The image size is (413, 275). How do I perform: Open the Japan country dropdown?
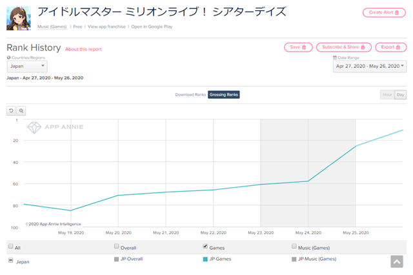(27, 66)
